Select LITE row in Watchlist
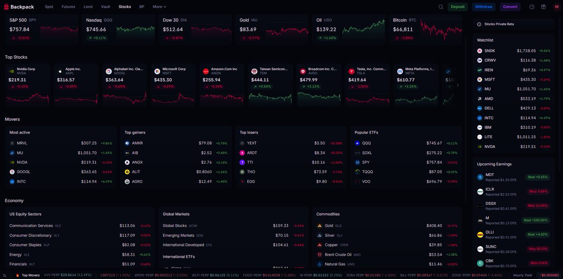 click(x=514, y=137)
